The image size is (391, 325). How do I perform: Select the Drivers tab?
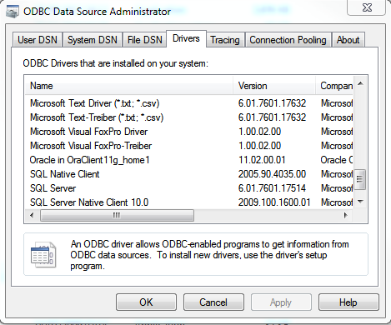tap(186, 38)
